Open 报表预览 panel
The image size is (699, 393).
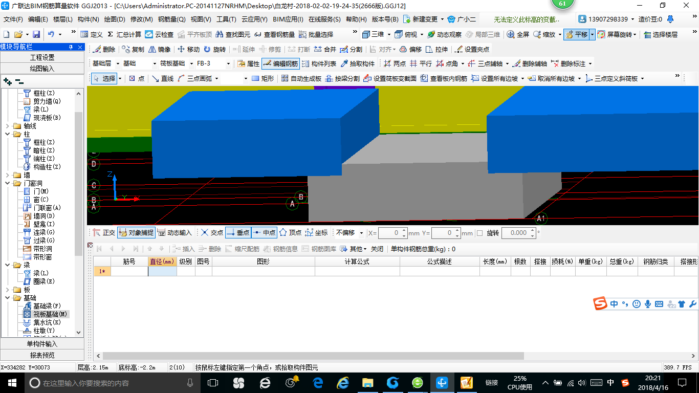(42, 355)
